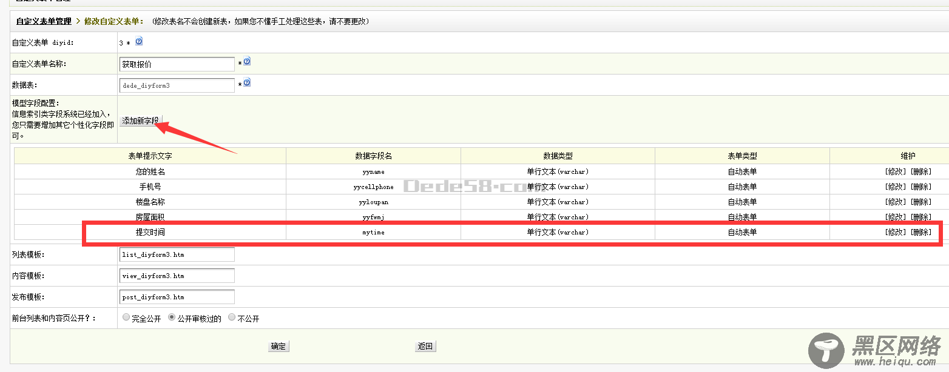The image size is (949, 372).
Task: Click 修改 for the yyname row
Action: pyautogui.click(x=895, y=171)
